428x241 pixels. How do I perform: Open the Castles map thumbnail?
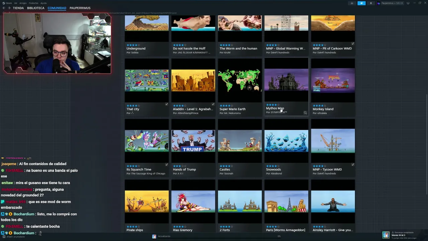[240, 141]
